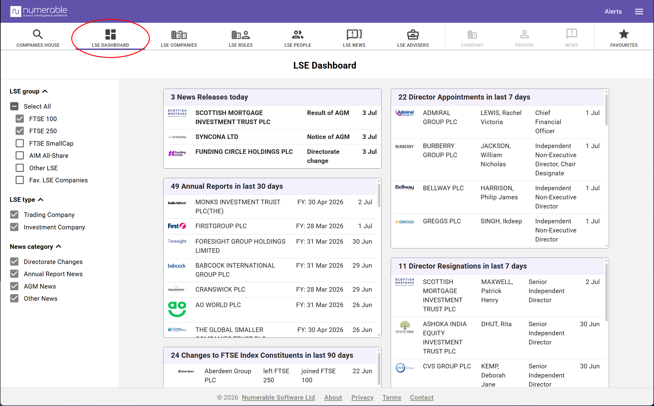
Task: Open the SYNCONA LTD news release
Action: tap(272, 137)
